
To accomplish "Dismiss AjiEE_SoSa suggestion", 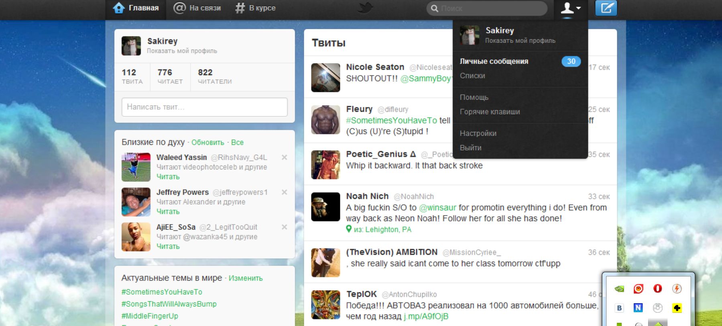I will coord(284,227).
